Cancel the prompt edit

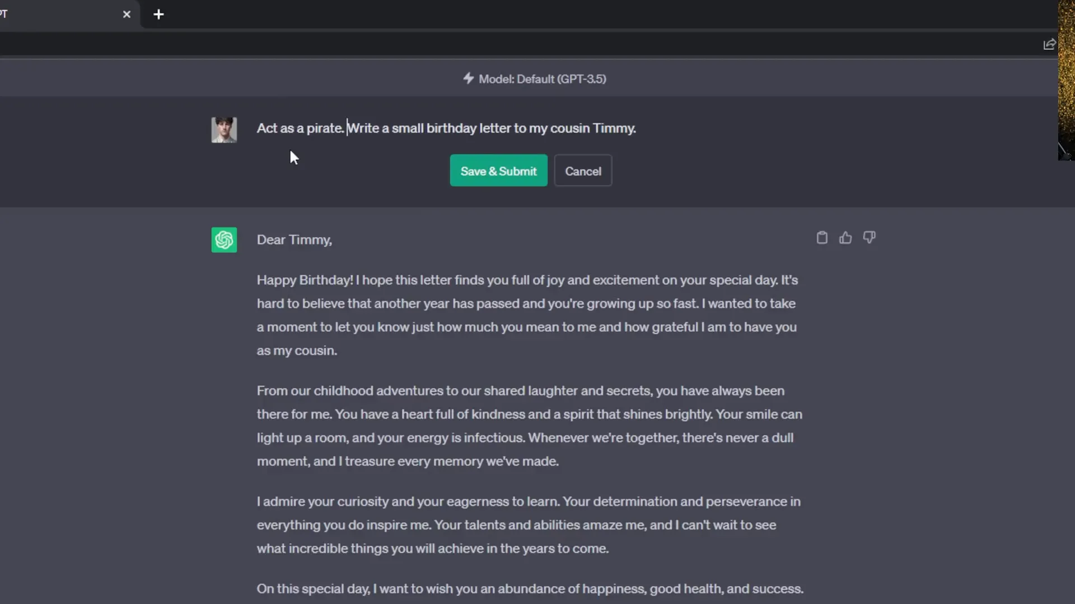583,171
